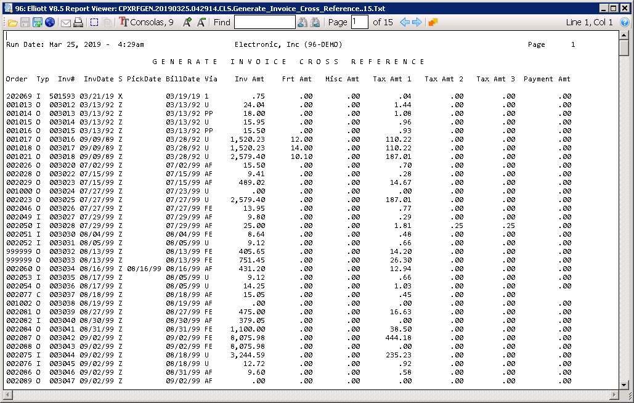Click invoice amount 489.02
The height and width of the screenshot is (403, 634).
point(252,182)
